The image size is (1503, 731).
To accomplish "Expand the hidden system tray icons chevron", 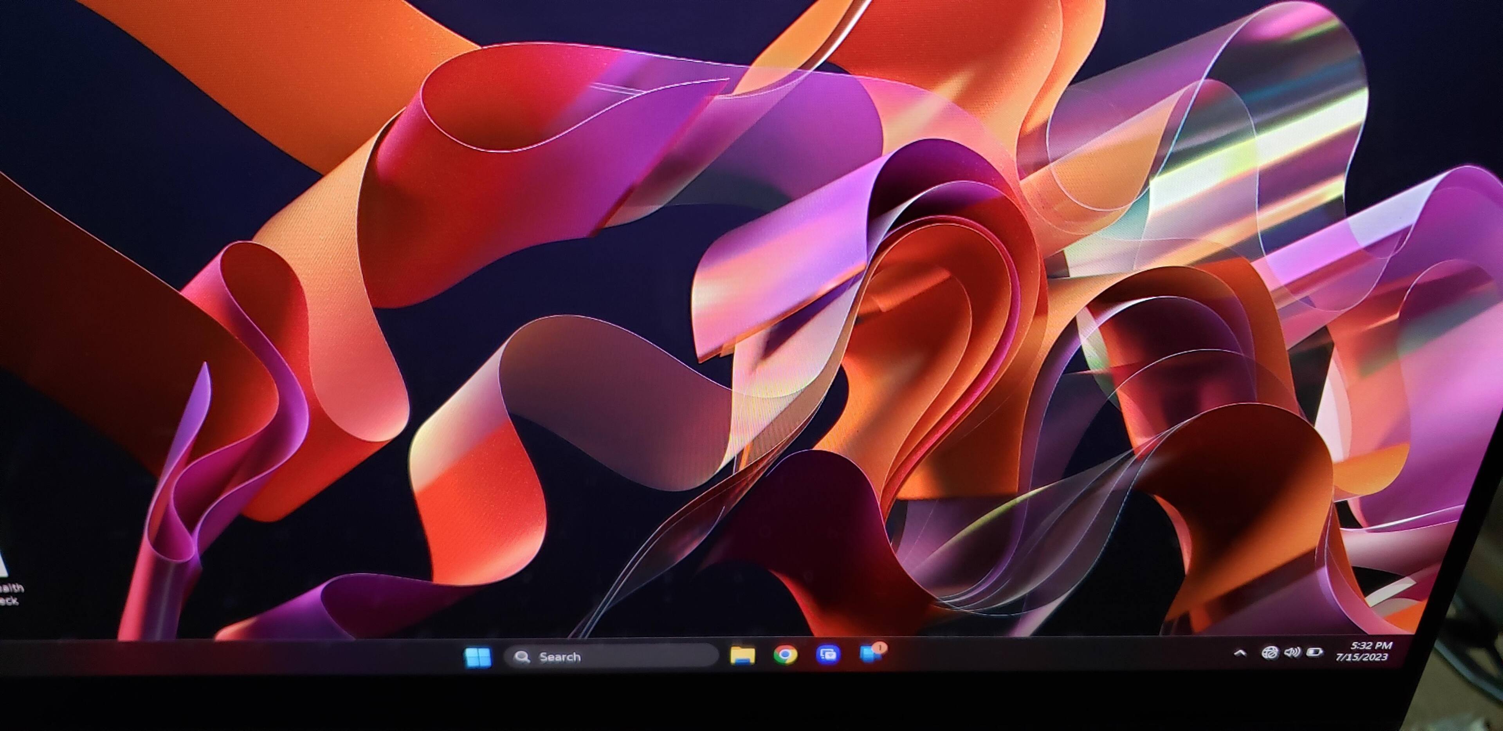I will [x=1240, y=653].
